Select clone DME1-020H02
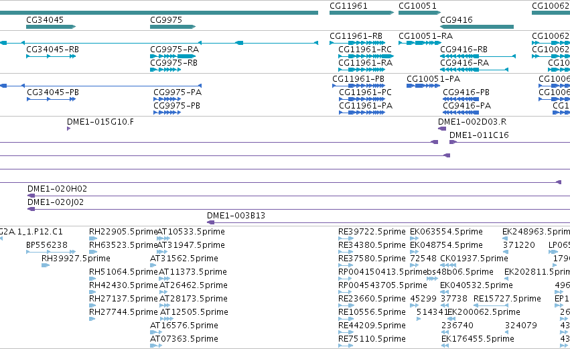 pyautogui.click(x=57, y=189)
